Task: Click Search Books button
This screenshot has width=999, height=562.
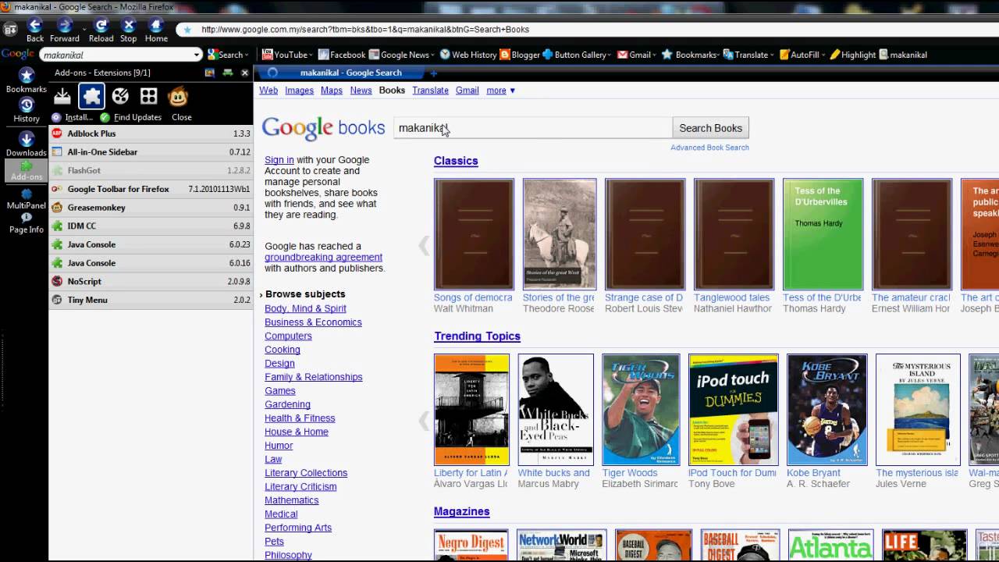Action: click(x=710, y=128)
